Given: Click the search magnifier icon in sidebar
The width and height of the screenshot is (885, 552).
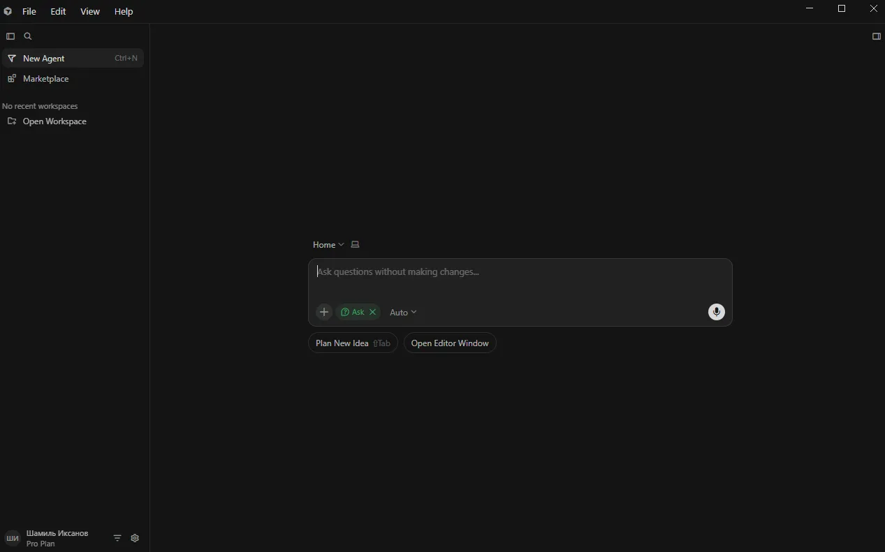Looking at the screenshot, I should point(28,36).
